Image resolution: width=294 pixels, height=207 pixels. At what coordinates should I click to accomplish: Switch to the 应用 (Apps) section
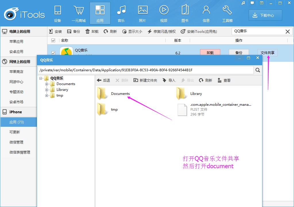(100, 14)
